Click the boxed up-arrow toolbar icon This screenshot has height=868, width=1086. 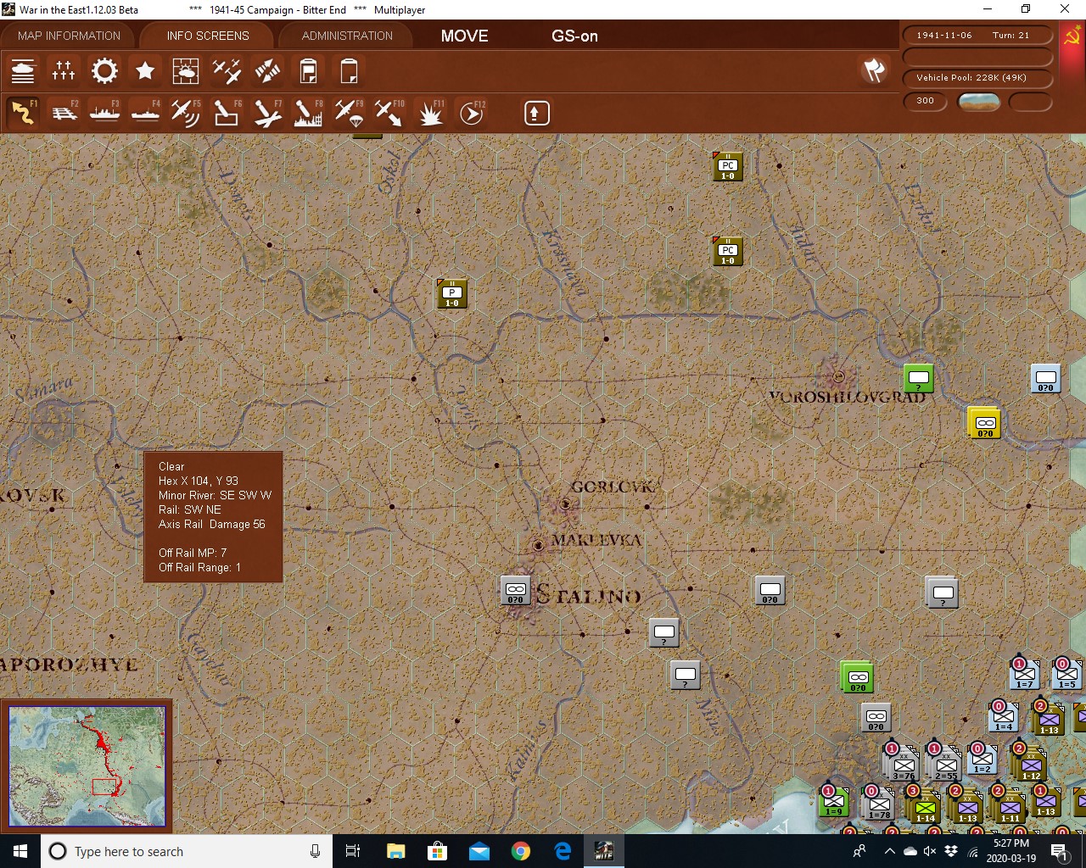click(x=536, y=113)
